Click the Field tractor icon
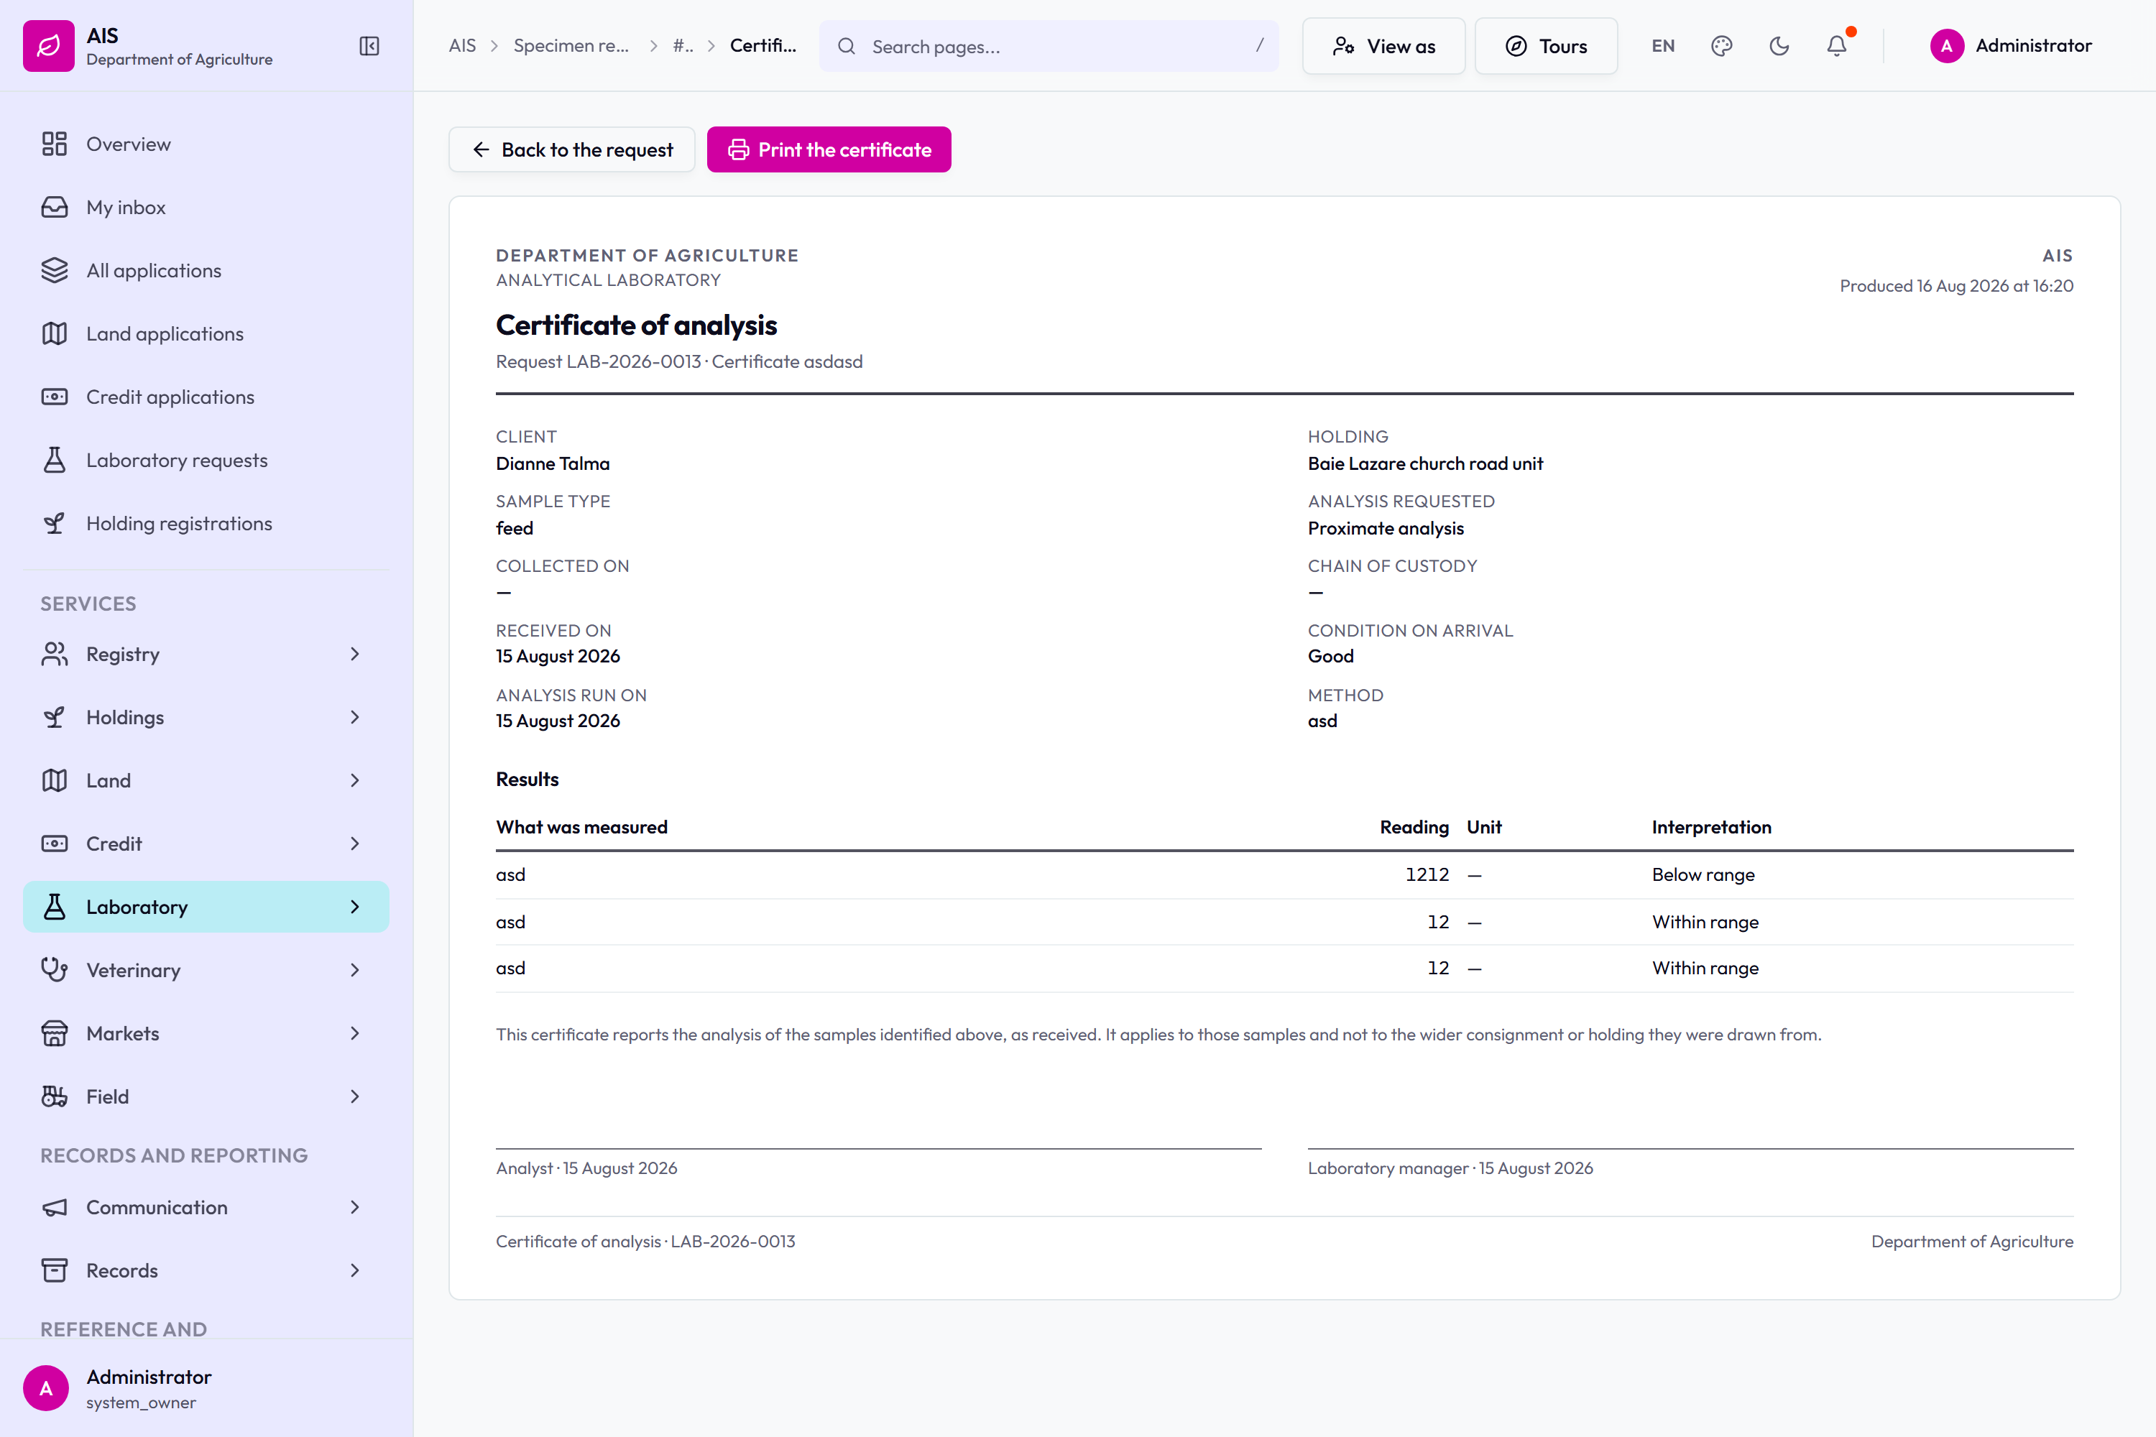2156x1437 pixels. (x=54, y=1096)
